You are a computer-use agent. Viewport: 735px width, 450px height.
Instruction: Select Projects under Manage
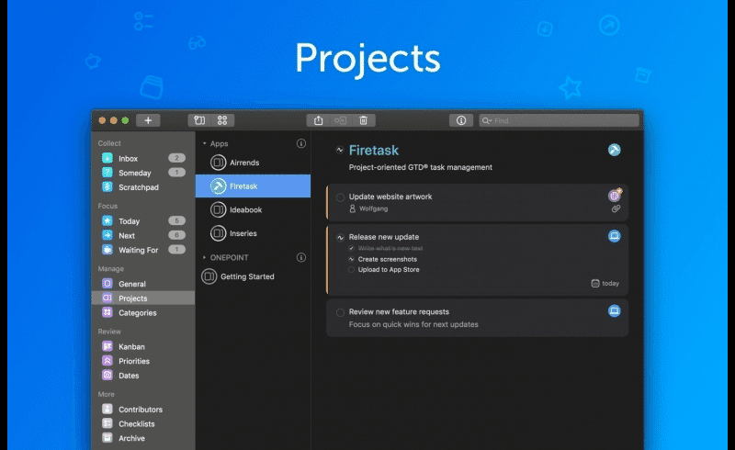143,298
